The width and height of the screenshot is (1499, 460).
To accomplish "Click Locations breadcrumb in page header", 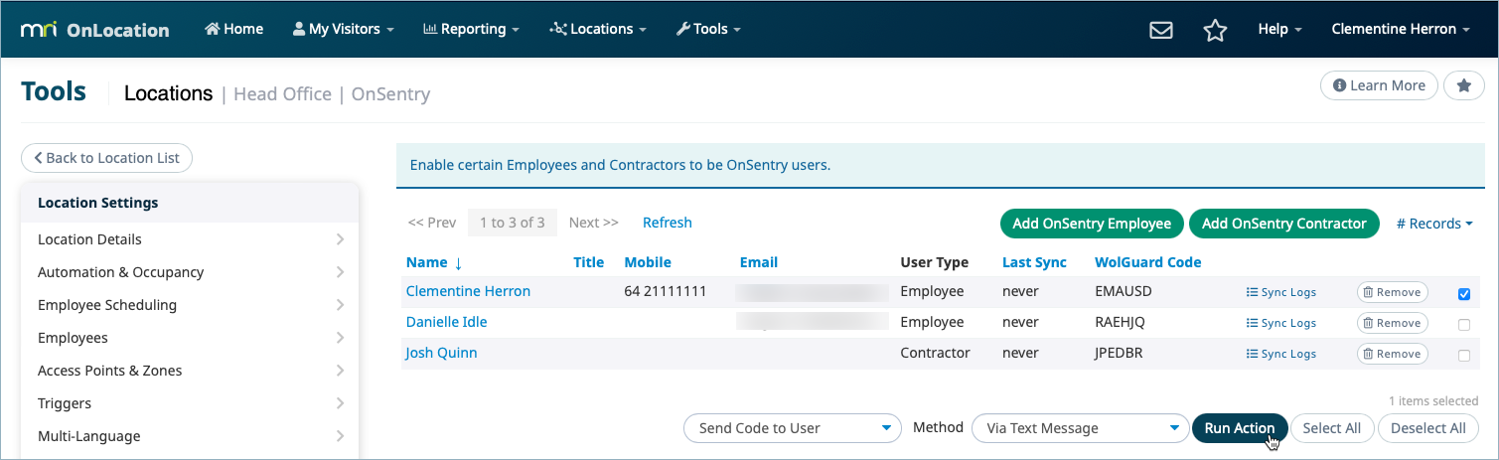I will coord(168,93).
